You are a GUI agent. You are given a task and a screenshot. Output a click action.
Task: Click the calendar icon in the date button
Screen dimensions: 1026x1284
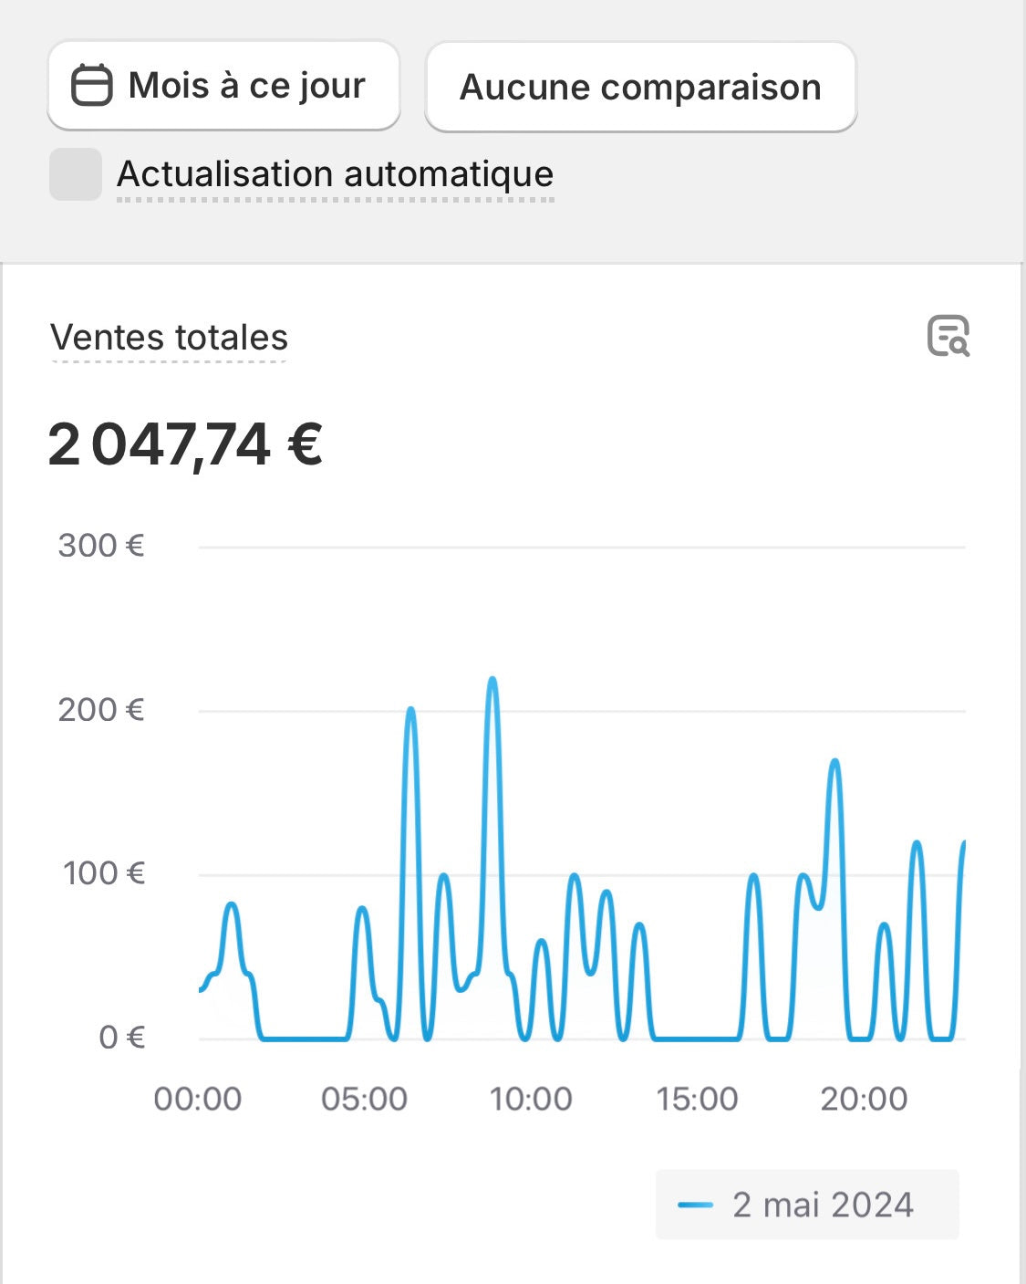(92, 86)
